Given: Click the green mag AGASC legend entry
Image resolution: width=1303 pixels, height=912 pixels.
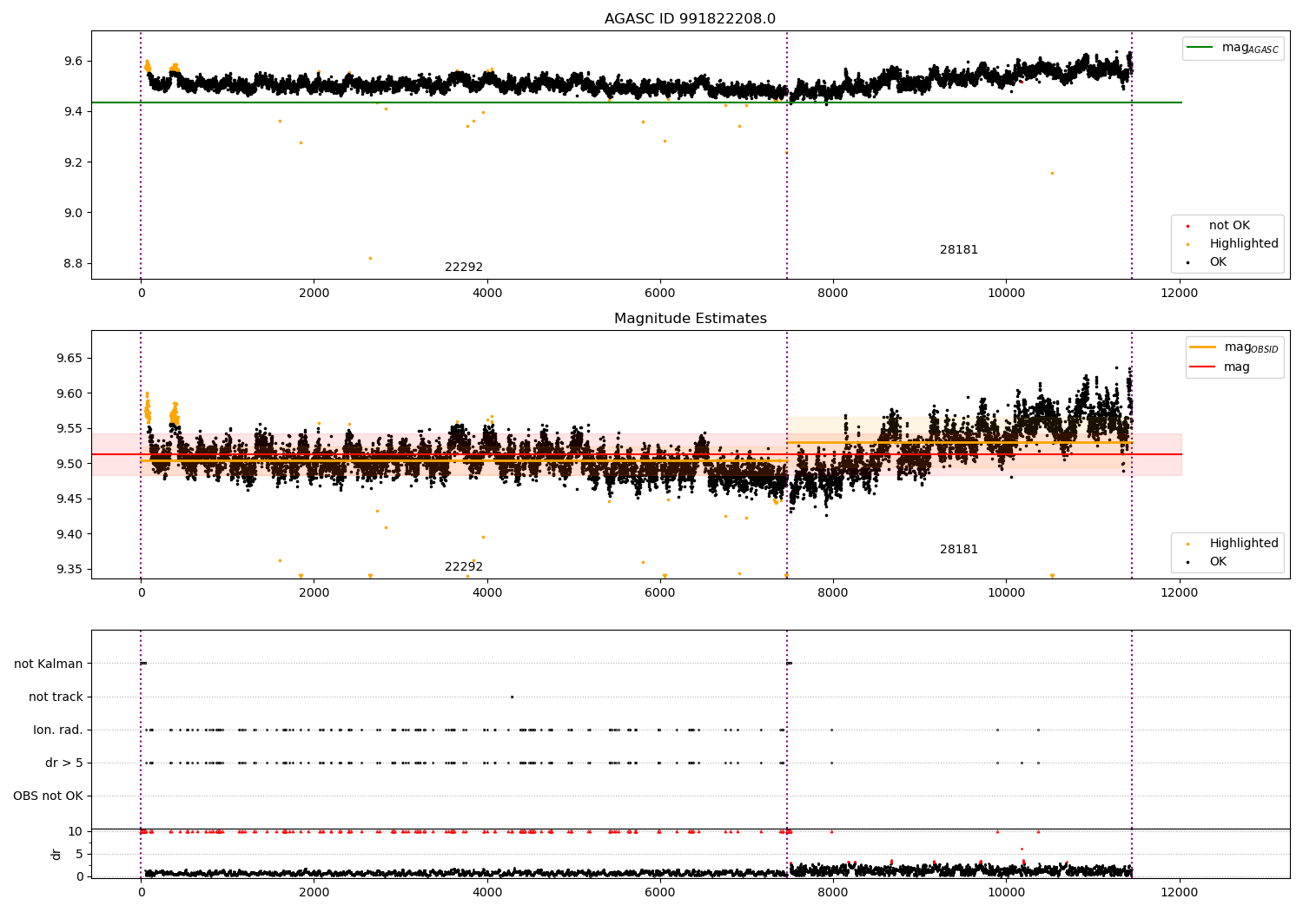Looking at the screenshot, I should (x=1233, y=49).
